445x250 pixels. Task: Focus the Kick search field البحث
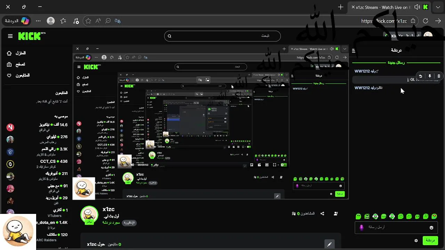click(x=222, y=36)
